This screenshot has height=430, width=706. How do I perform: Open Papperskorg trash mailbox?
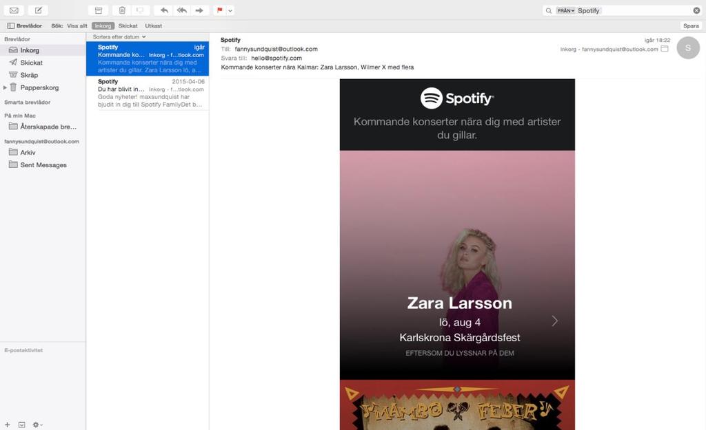pyautogui.click(x=43, y=87)
